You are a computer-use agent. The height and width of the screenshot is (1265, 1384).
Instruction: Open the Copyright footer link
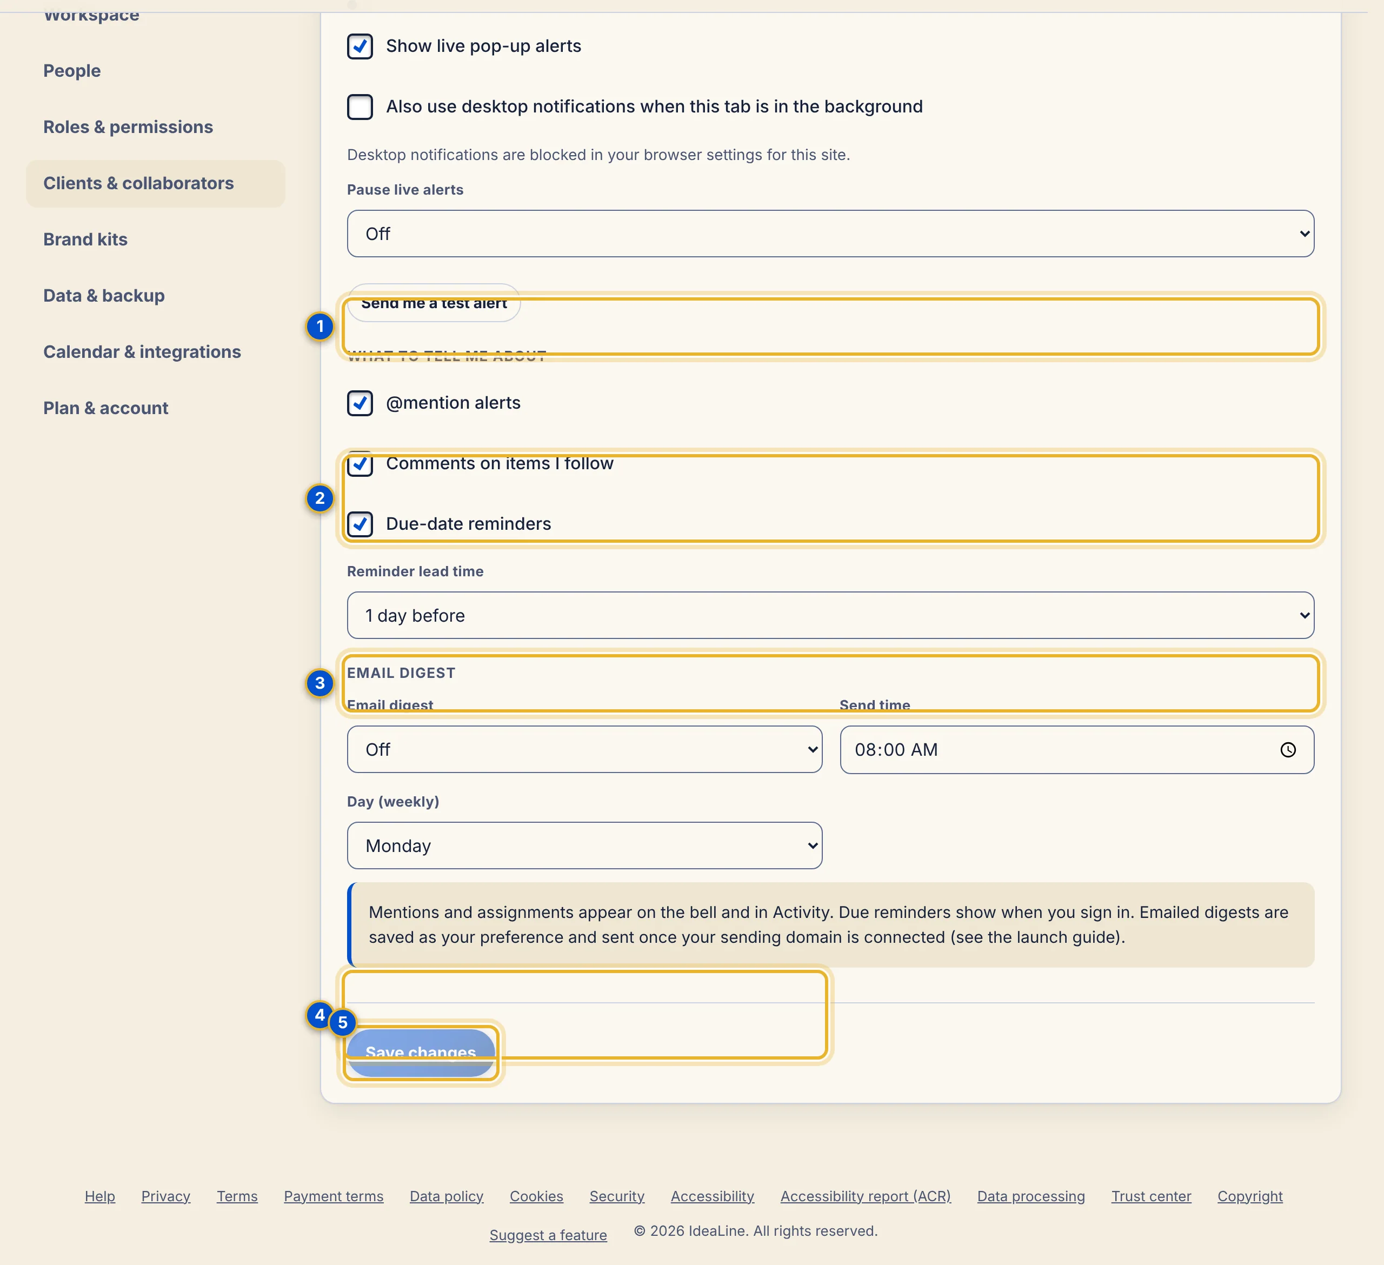coord(1249,1196)
